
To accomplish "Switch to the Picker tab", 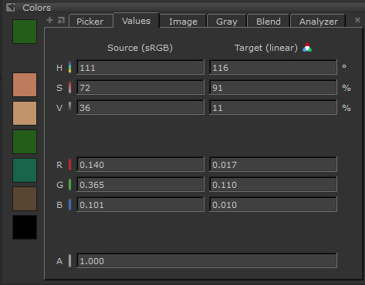I will pyautogui.click(x=90, y=21).
